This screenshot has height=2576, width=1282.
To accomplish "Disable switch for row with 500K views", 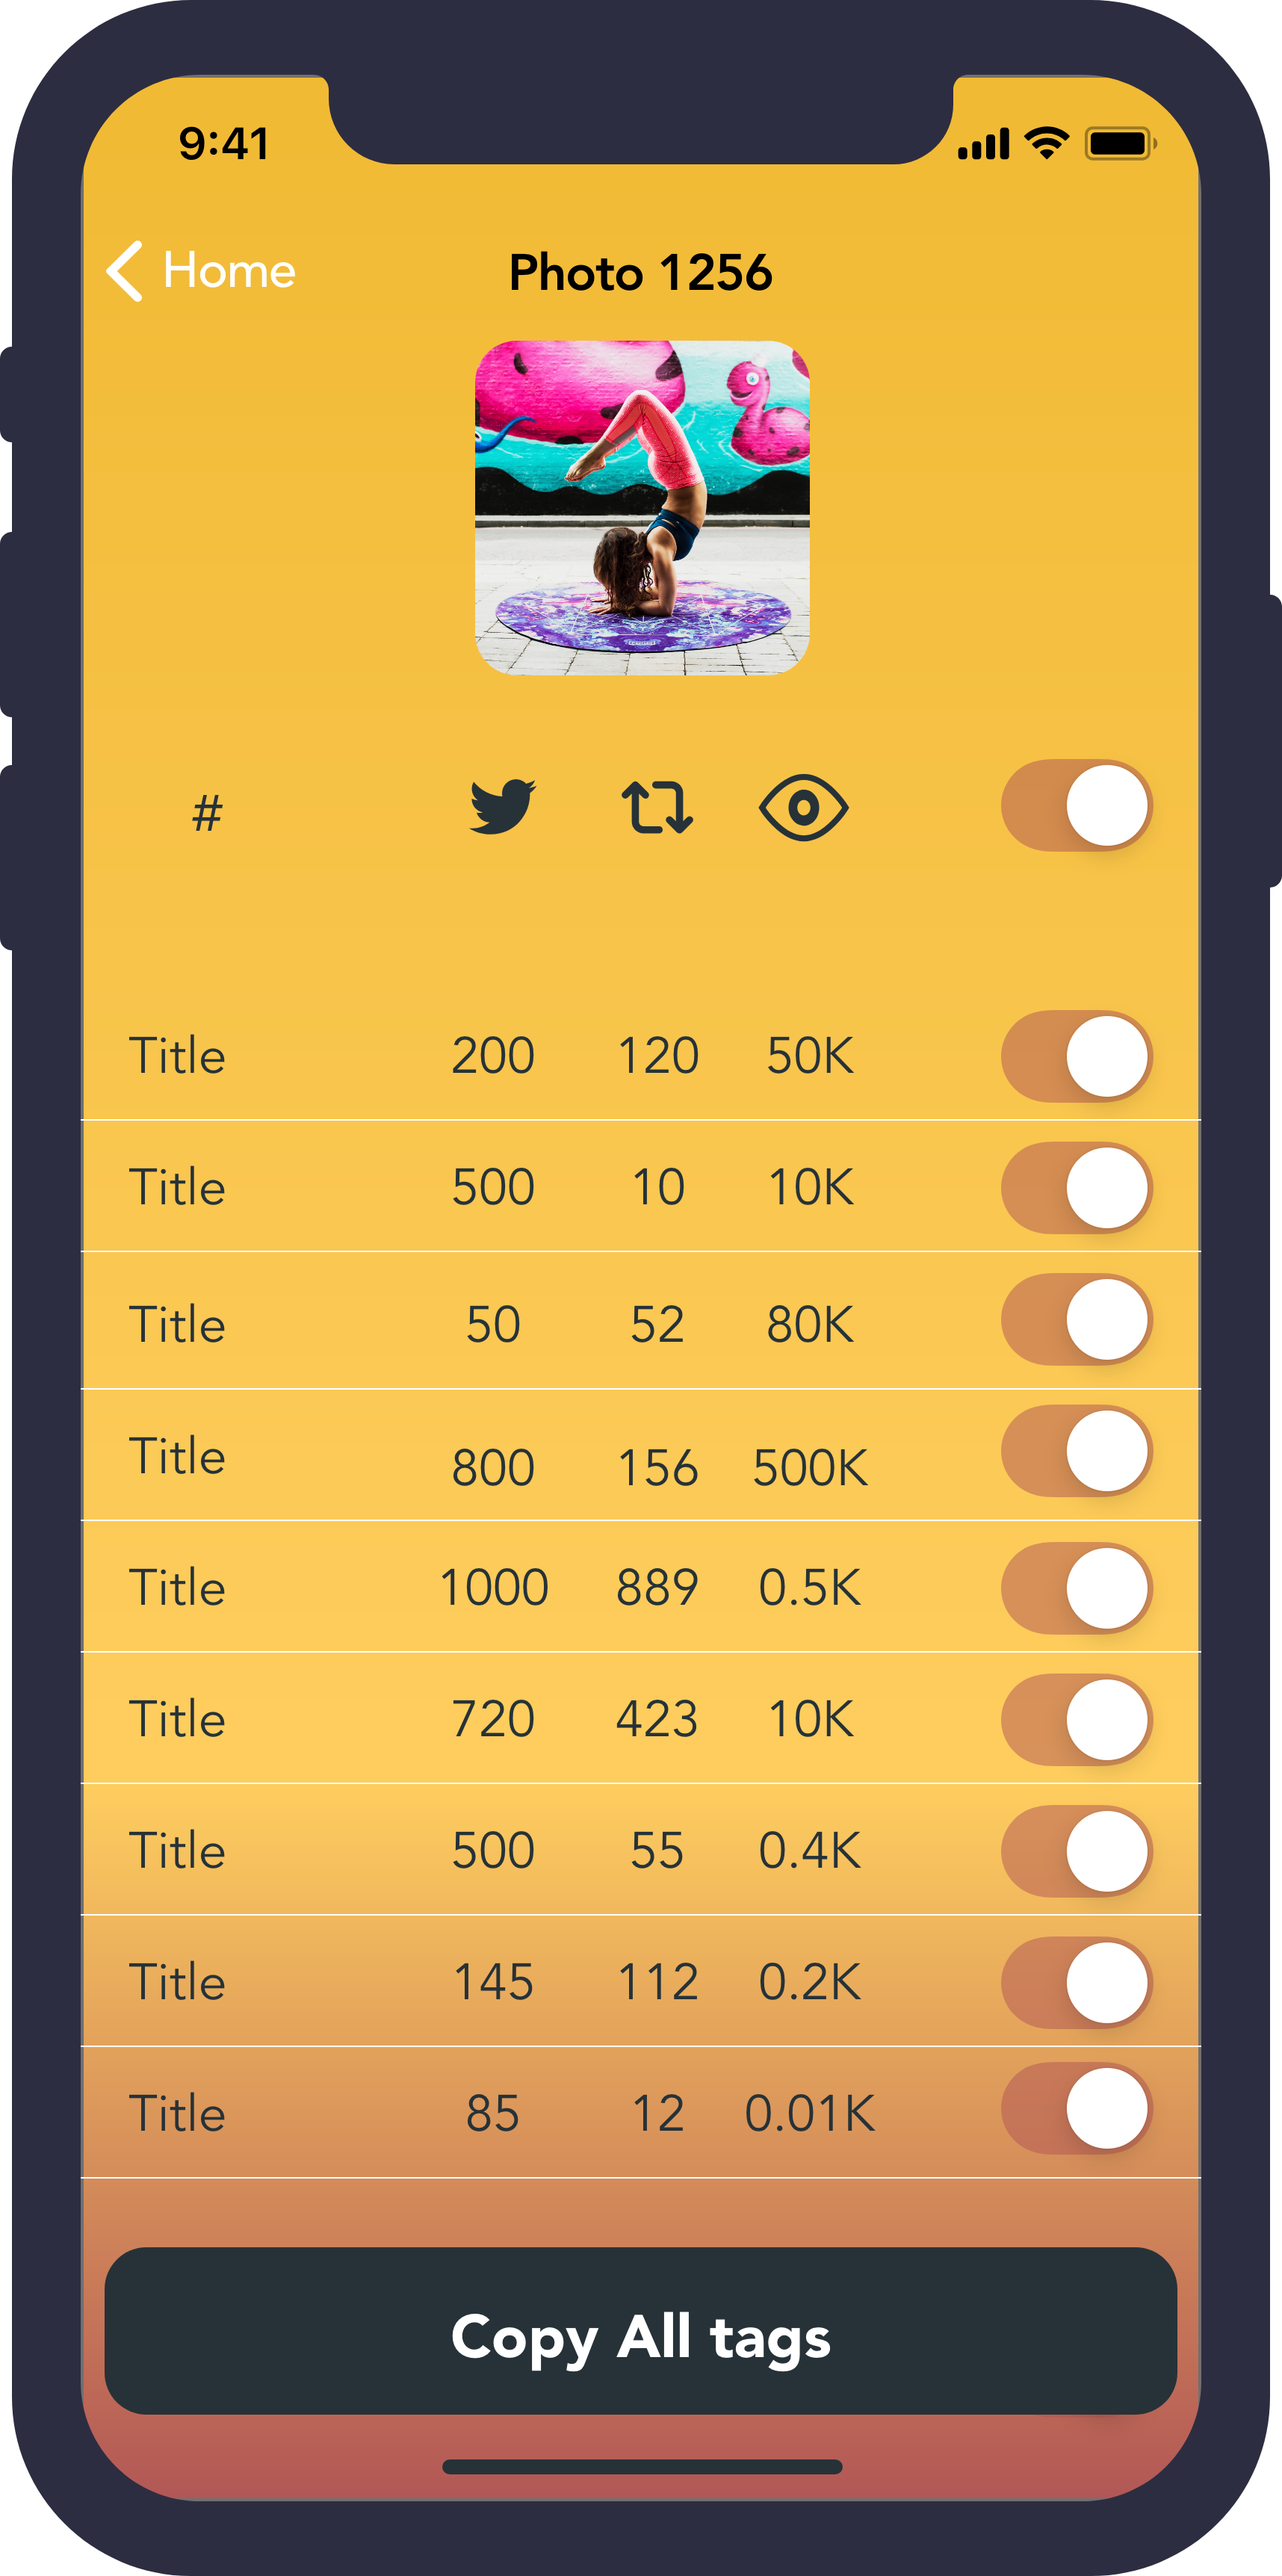I will 1077,1451.
